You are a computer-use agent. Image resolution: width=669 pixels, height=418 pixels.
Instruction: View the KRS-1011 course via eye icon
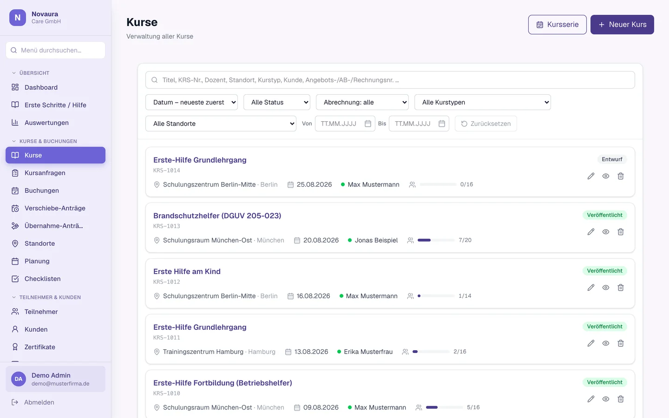(x=606, y=343)
